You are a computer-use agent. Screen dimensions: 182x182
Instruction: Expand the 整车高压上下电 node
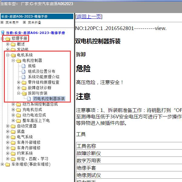click(x=13, y=121)
